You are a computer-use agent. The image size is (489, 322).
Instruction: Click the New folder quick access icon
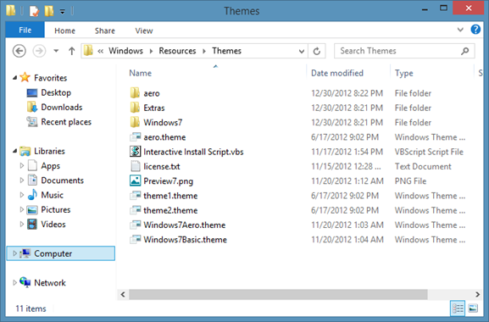(x=49, y=11)
